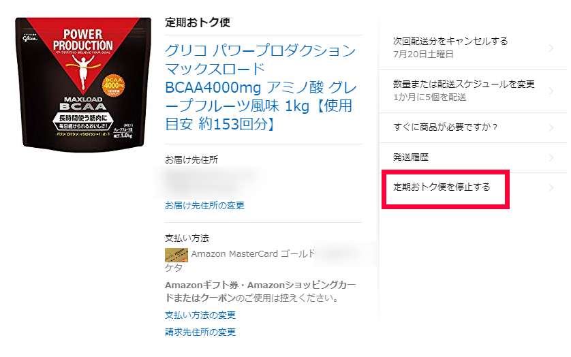Open the グリコ パワープロダクション product title link

pyautogui.click(x=261, y=87)
